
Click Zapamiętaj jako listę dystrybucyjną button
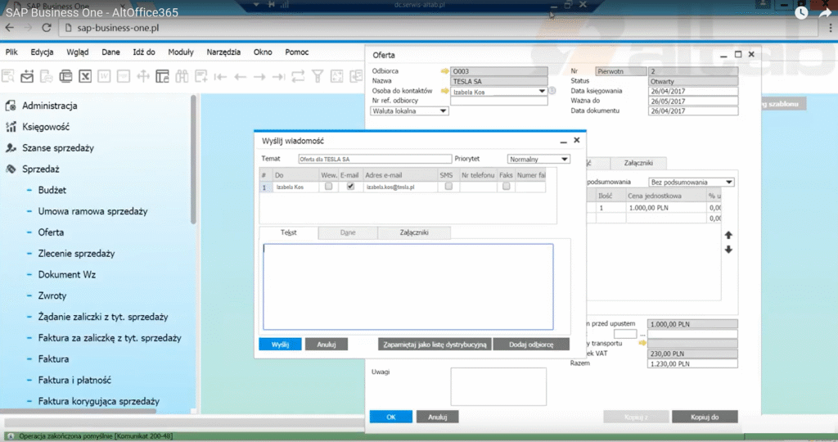pyautogui.click(x=435, y=345)
